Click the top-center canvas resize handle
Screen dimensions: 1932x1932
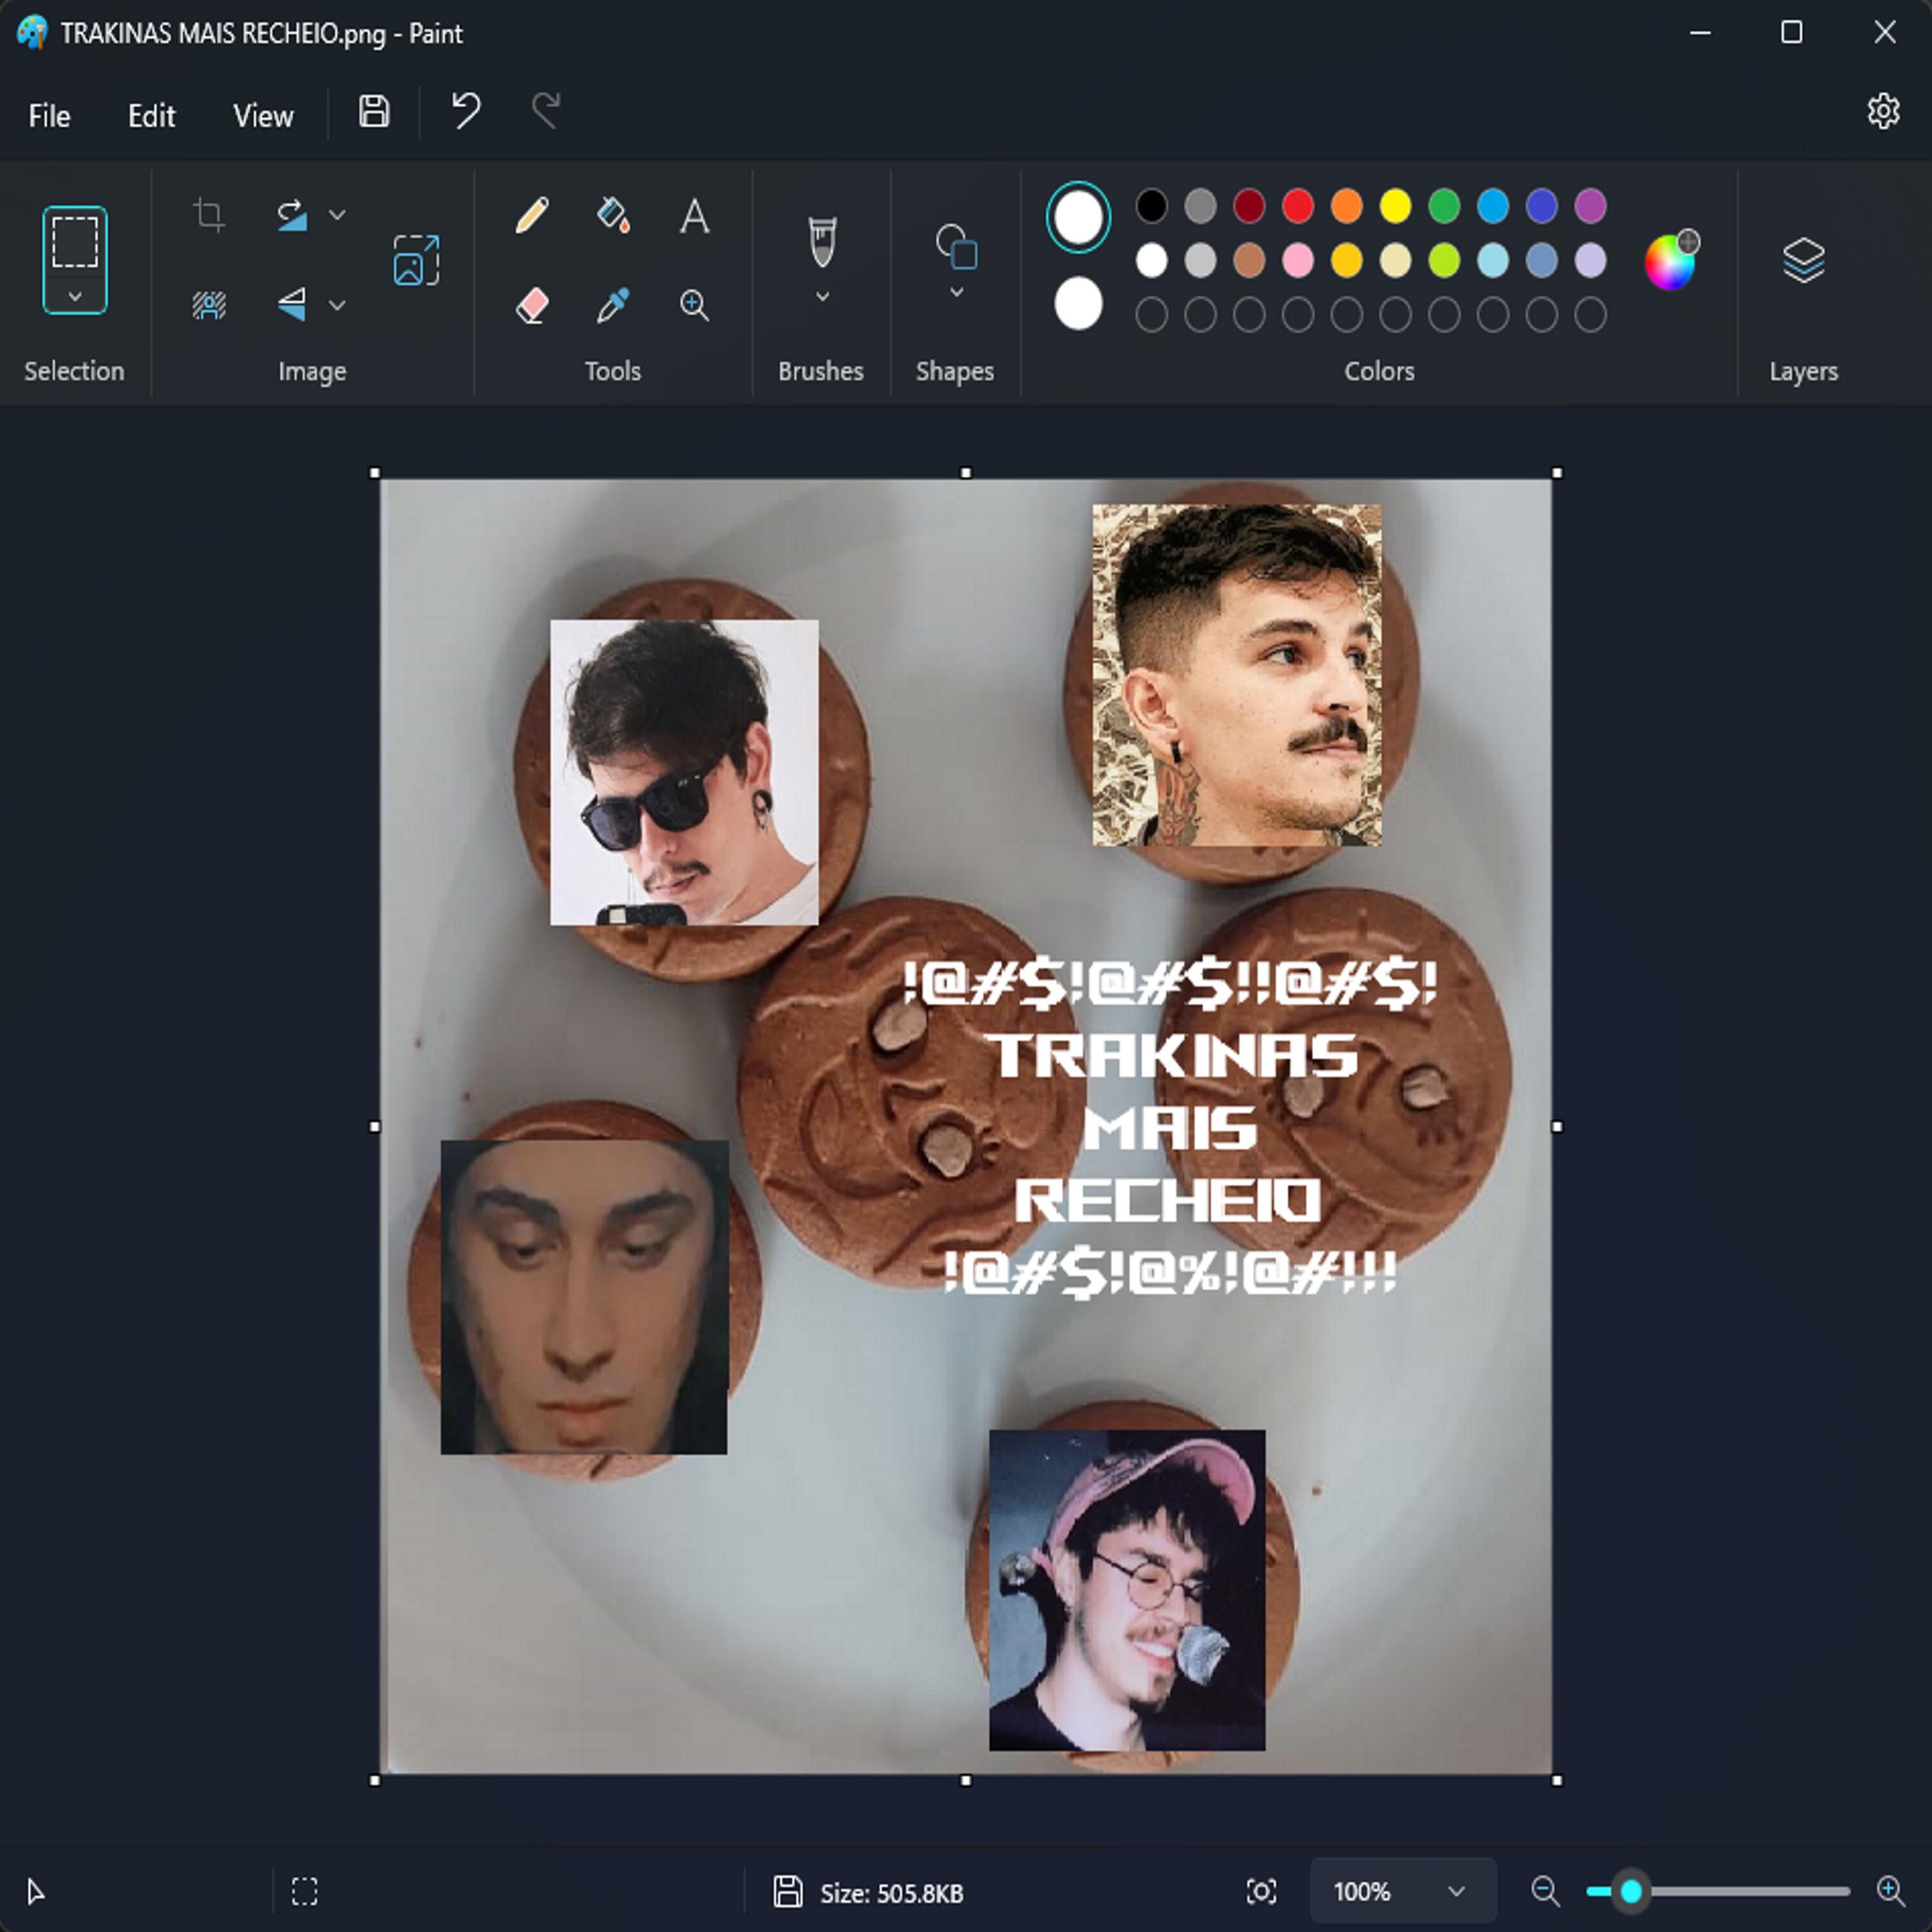[x=966, y=472]
